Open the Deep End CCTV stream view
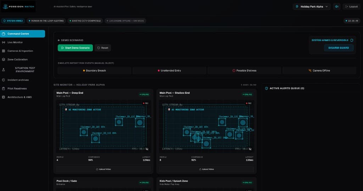Viewport: 363px width, 191px height. coord(104,127)
